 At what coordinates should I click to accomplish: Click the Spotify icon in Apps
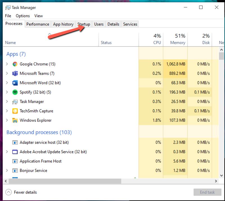(15, 92)
